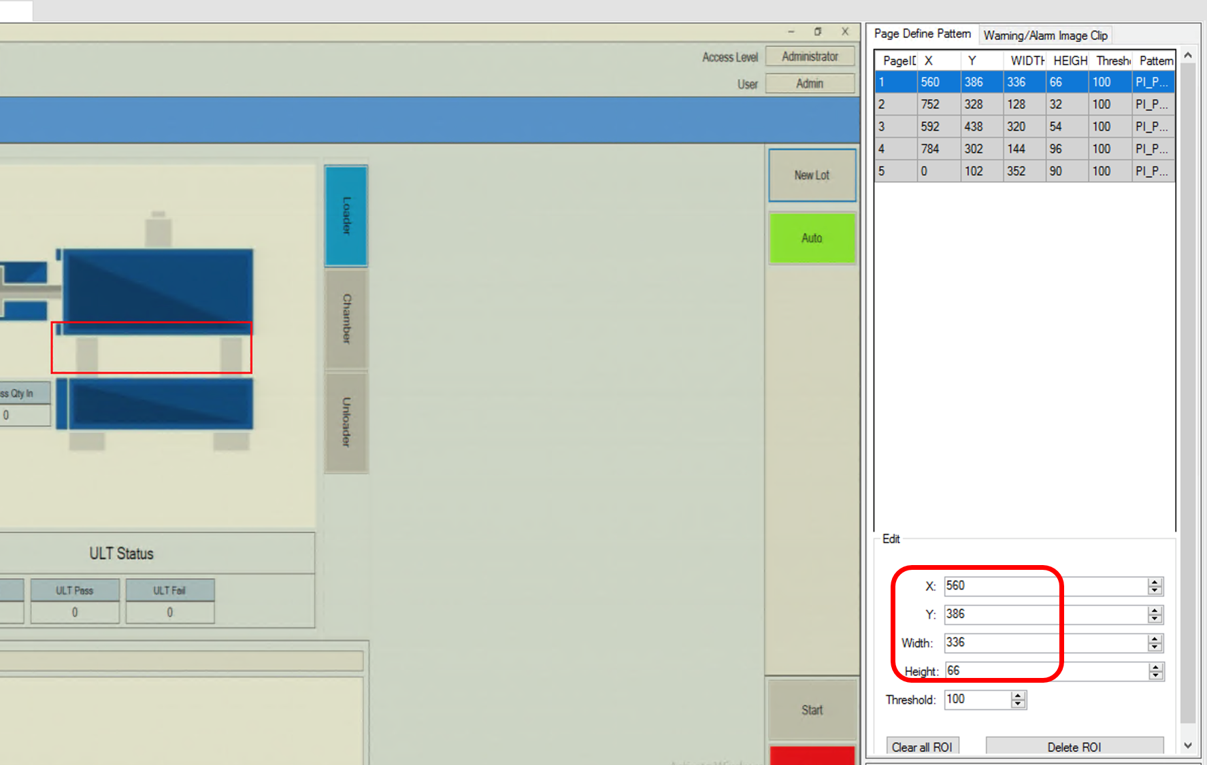The height and width of the screenshot is (765, 1207).
Task: Select row with PageID 5
Action: (1023, 171)
